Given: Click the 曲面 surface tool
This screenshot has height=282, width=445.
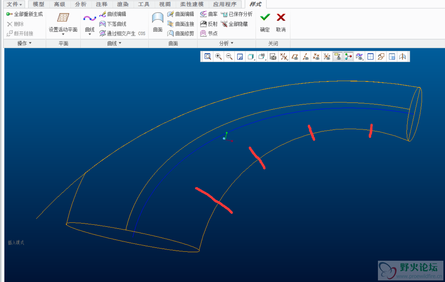Looking at the screenshot, I should coord(158,22).
